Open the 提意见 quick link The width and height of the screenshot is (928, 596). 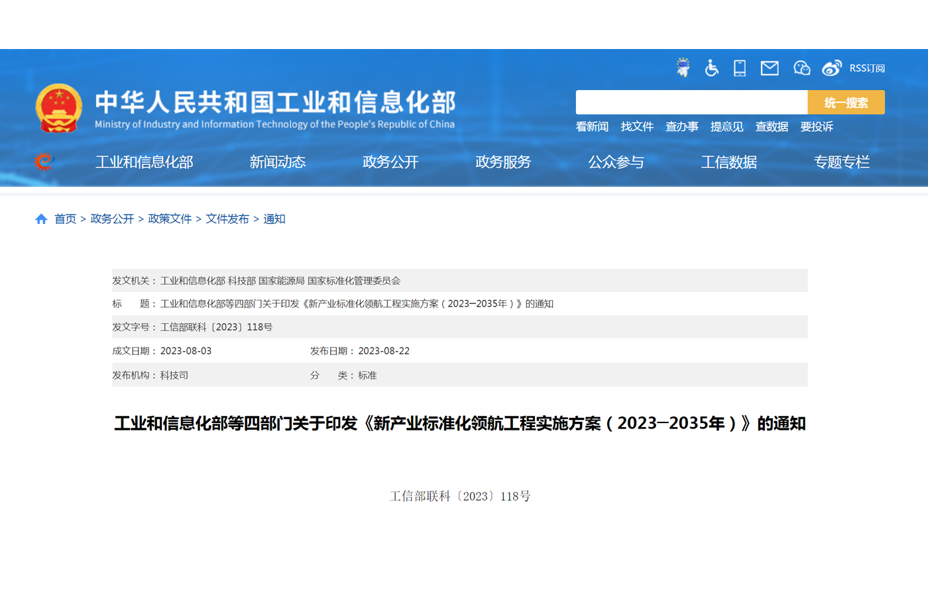[x=726, y=126]
